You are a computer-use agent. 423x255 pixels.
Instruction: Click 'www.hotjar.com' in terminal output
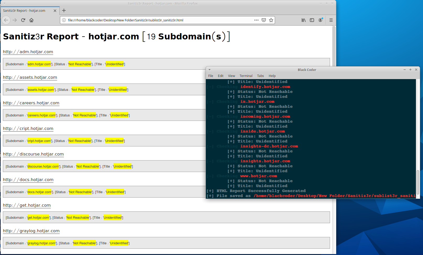[259, 176]
